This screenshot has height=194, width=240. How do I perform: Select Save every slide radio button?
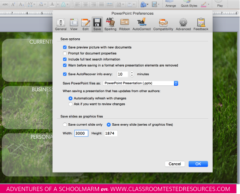(x=108, y=124)
